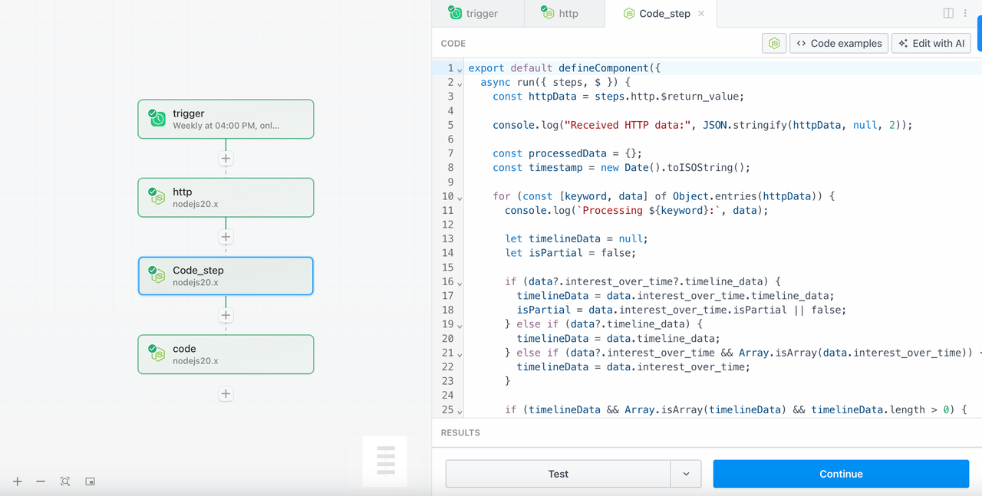The image size is (982, 496).
Task: Collapse the if block fold at line 25
Action: (460, 410)
